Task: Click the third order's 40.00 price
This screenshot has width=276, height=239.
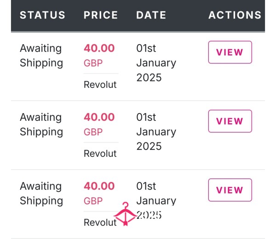Action: (99, 186)
